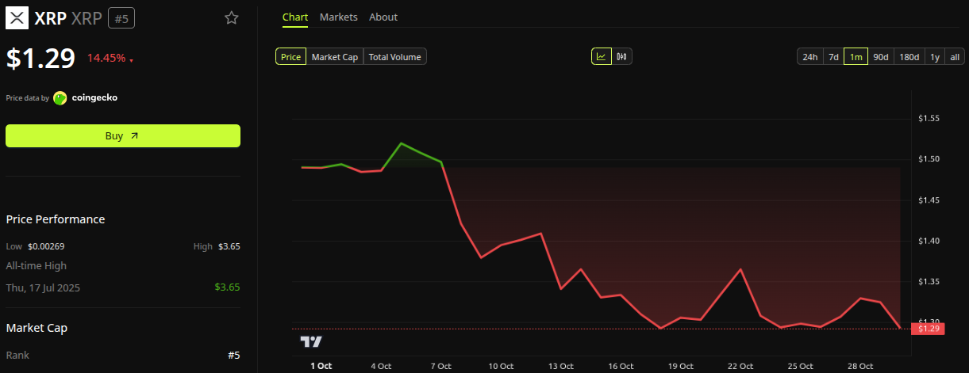
Task: Click the 22 Oct date axis label
Action: [740, 366]
